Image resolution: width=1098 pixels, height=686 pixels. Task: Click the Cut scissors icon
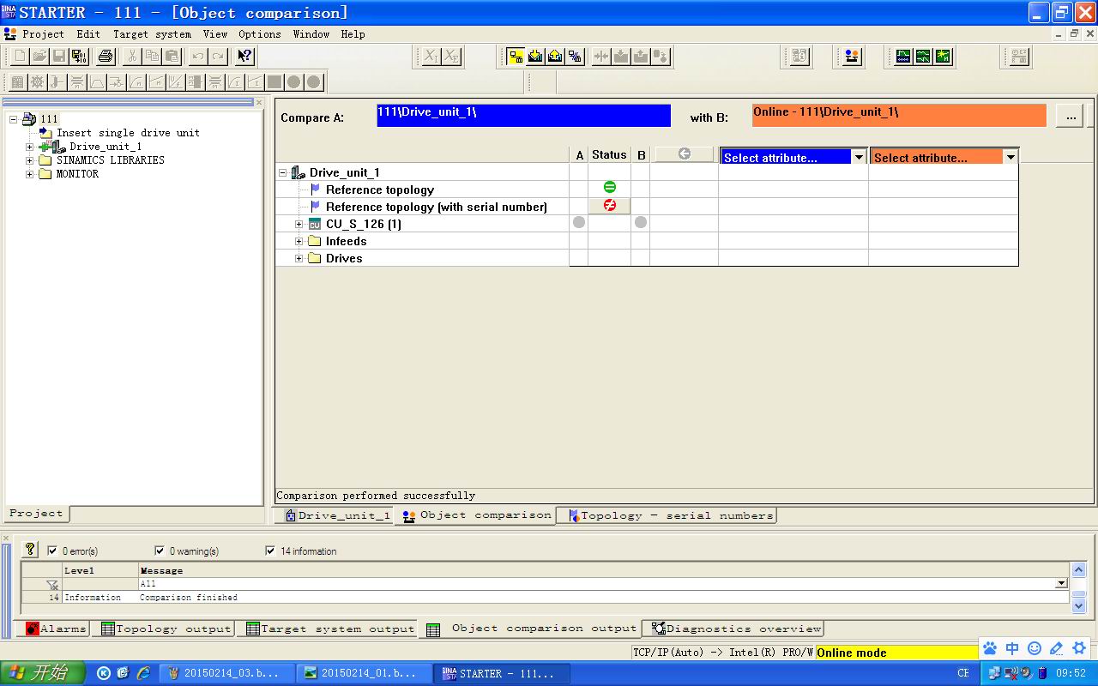(x=132, y=57)
